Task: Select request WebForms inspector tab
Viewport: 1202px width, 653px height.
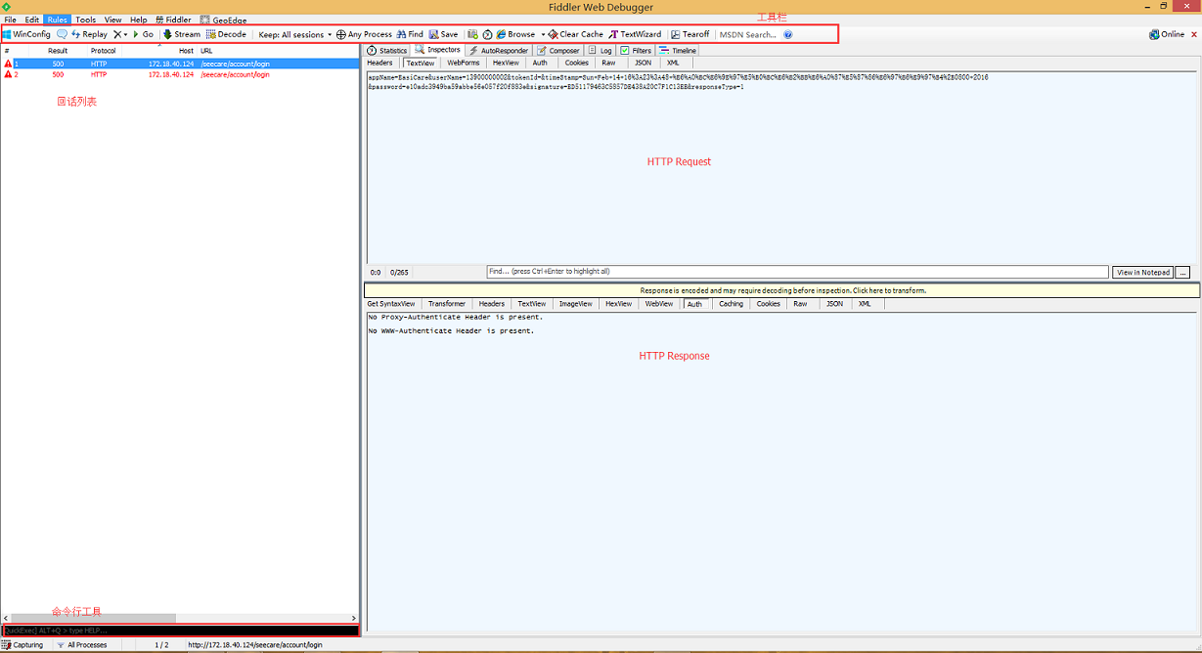Action: click(464, 63)
